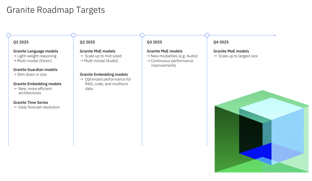This screenshot has height=181, width=312.
Task: Select the 'Slim down in size' bullet
Action: [30, 74]
